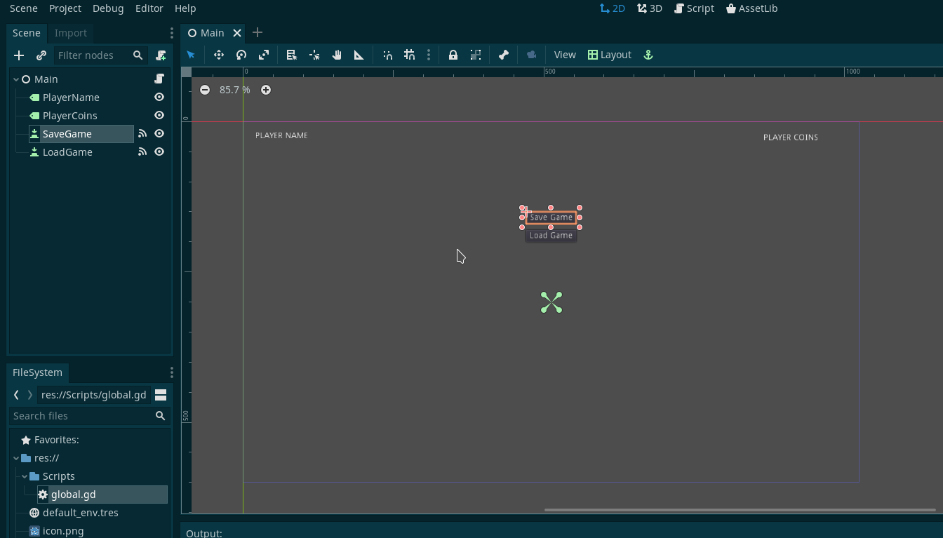
Task: Open the Instance Child Scene link icon
Action: point(41,55)
